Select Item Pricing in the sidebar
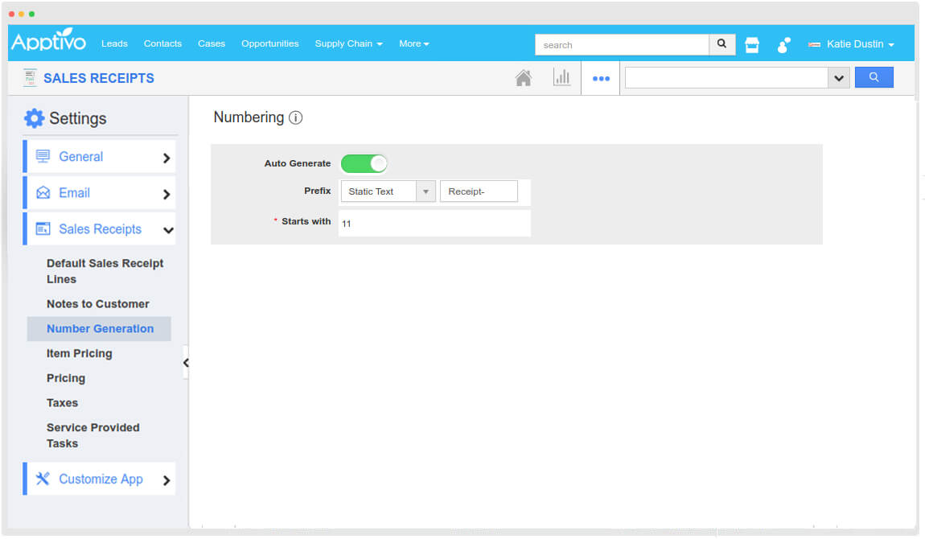Viewport: 925px width, 539px height. 79,353
